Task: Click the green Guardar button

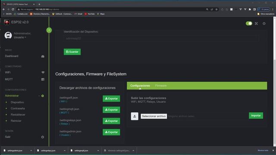Action: click(72, 52)
